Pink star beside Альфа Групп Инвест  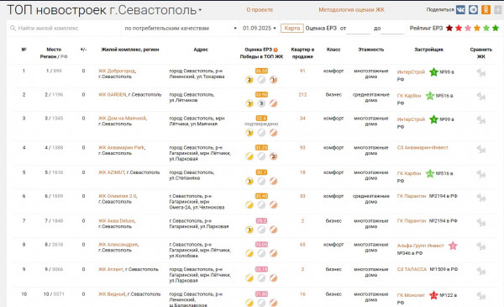click(x=453, y=246)
